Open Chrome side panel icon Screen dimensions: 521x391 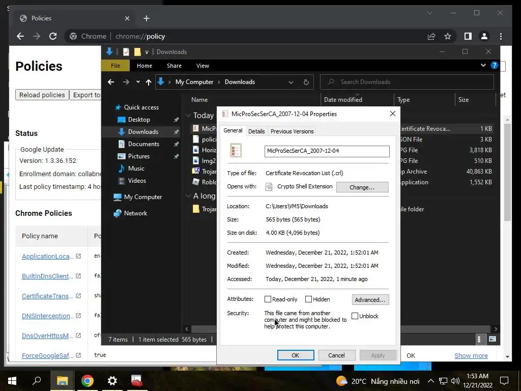(468, 36)
